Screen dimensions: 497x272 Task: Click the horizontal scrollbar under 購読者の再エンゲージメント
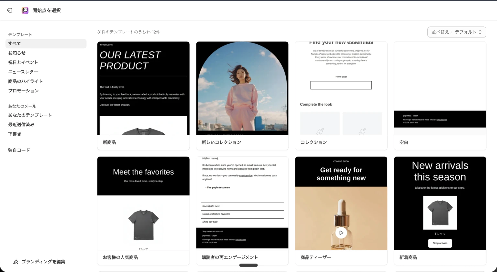coord(248,265)
